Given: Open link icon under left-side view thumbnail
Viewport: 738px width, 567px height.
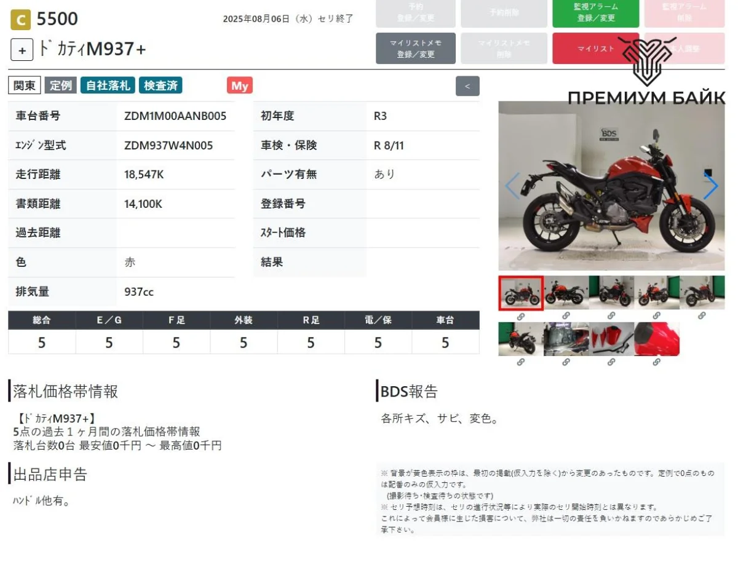Looking at the screenshot, I should click(566, 315).
